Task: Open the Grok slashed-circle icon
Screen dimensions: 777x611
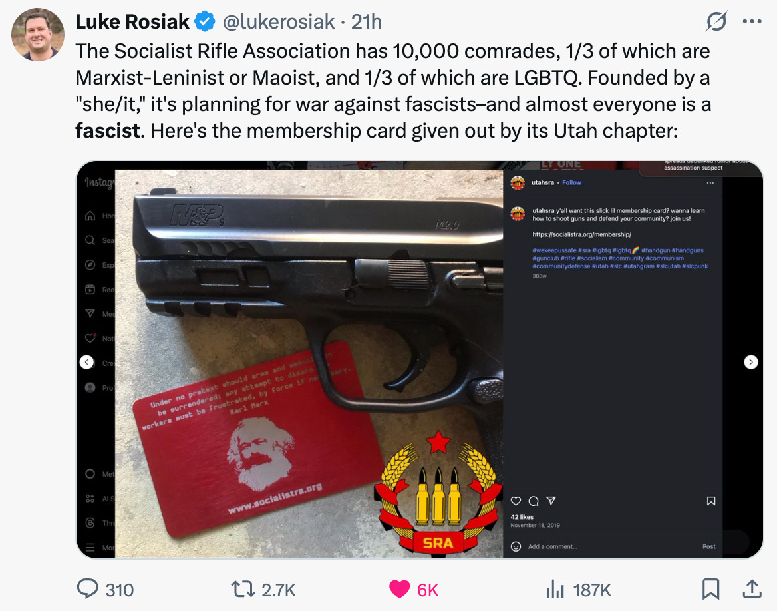Action: [716, 21]
